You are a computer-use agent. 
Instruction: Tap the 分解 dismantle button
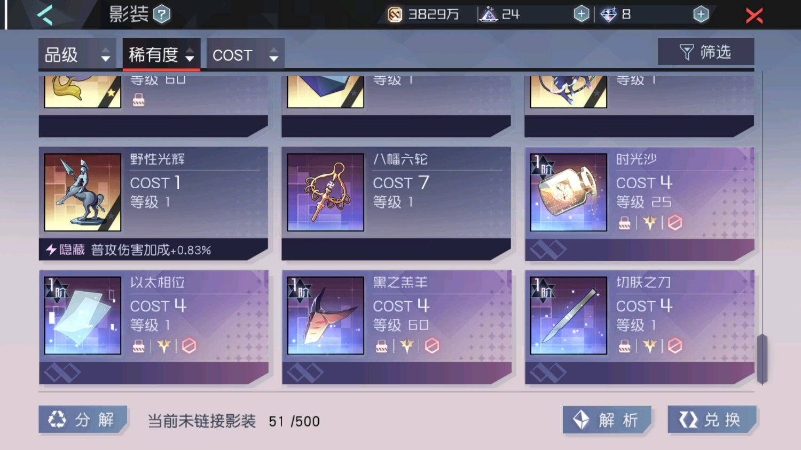click(83, 420)
